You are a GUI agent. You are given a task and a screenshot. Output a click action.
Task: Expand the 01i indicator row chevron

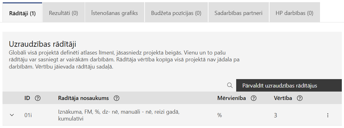click(12, 115)
